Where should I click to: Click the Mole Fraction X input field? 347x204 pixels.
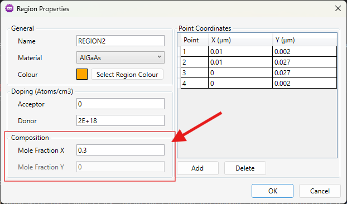coord(121,150)
